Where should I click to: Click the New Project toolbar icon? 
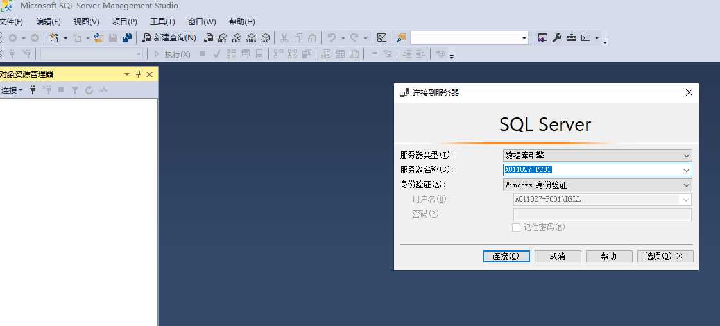pos(55,38)
